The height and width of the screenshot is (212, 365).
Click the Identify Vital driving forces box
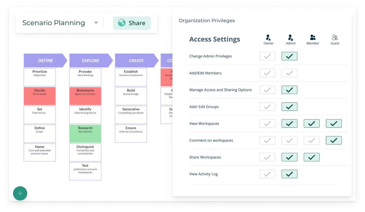click(85, 115)
